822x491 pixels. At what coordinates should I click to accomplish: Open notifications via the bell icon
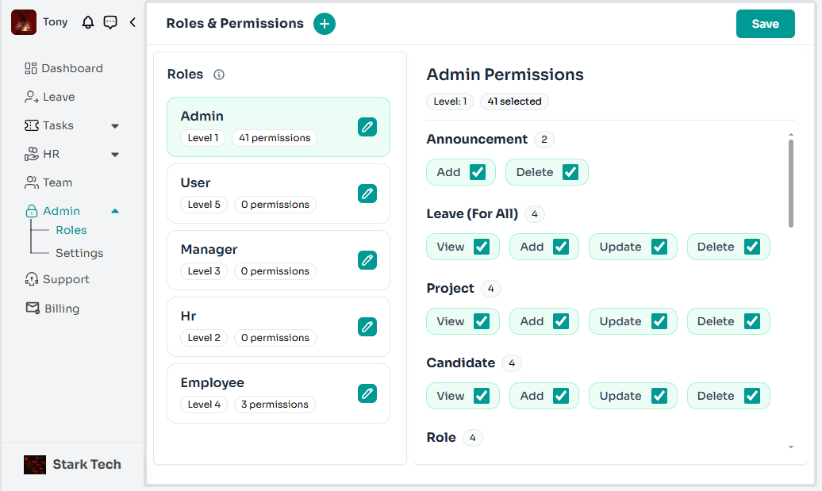pos(87,22)
